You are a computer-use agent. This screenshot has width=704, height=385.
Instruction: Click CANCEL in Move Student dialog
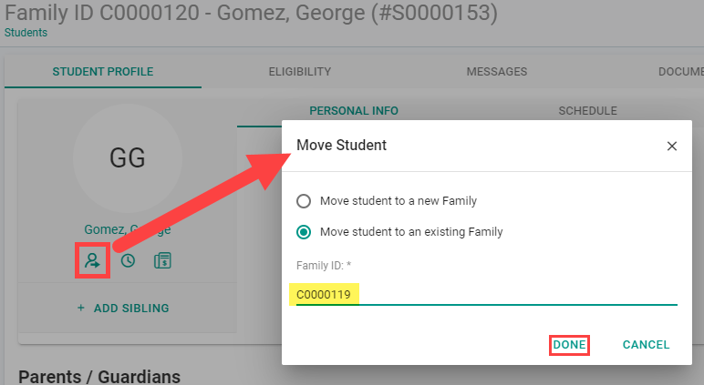[646, 345]
